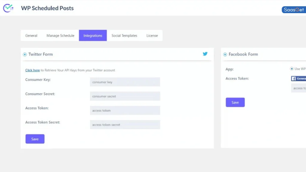
Task: Click the 'Consumer Key:' label
Action: coord(38,79)
